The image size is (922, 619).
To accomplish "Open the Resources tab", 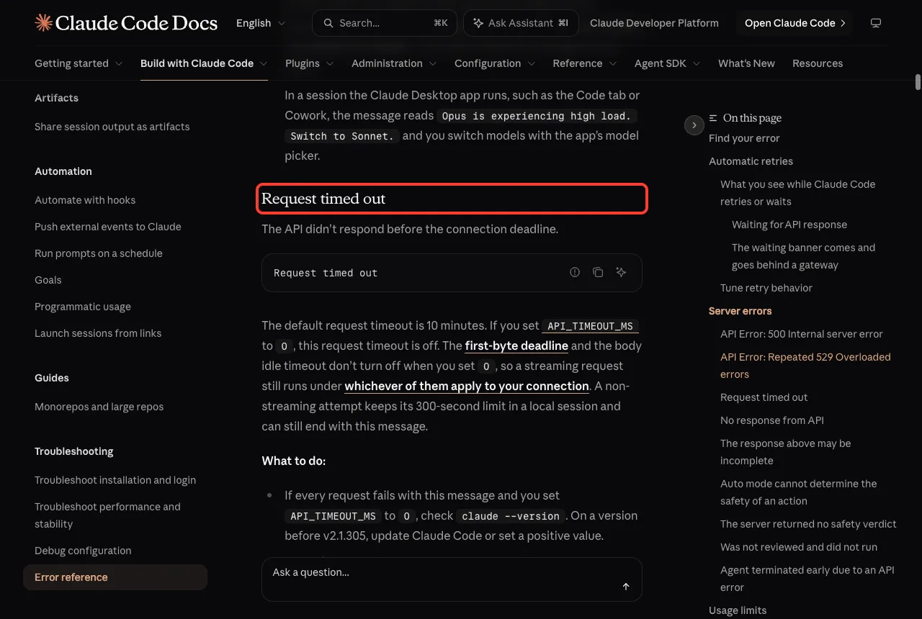I will [x=818, y=63].
